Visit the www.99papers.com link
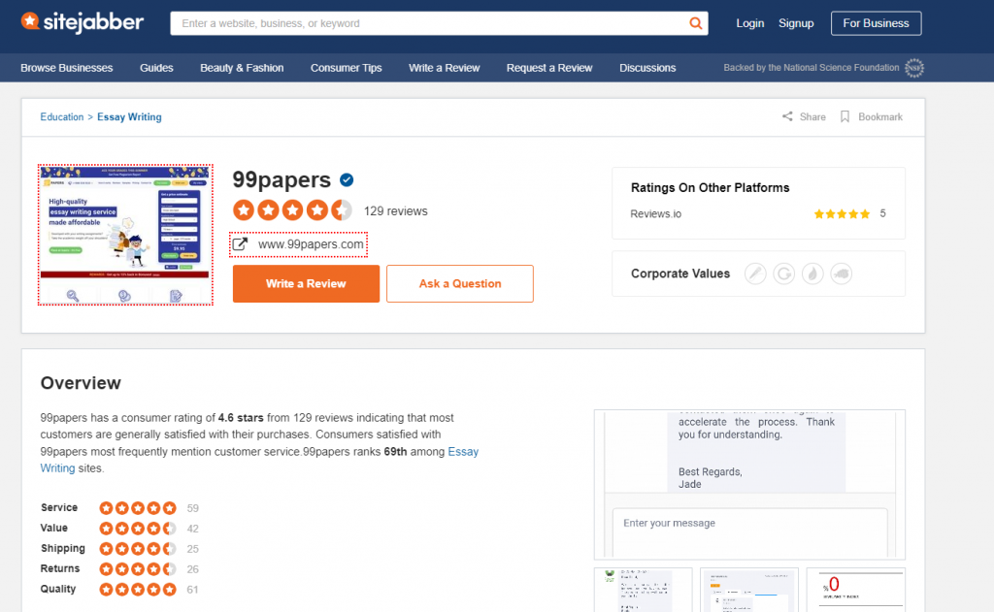This screenshot has height=612, width=994. [x=311, y=244]
